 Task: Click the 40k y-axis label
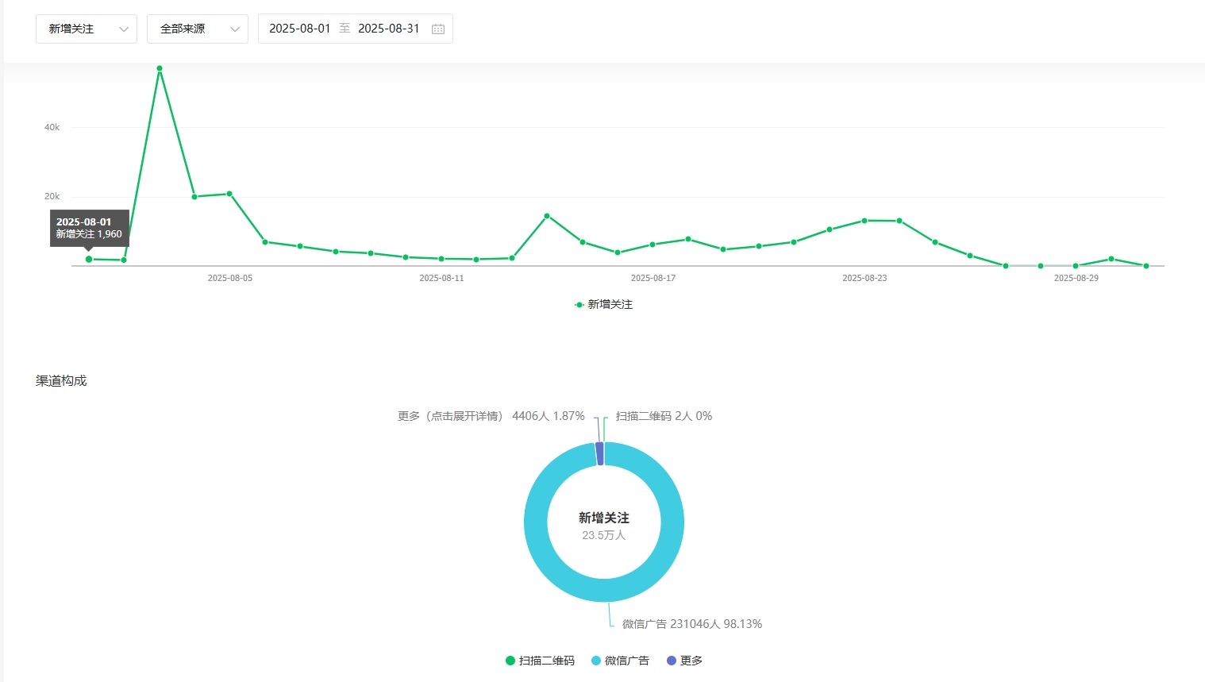tap(52, 127)
